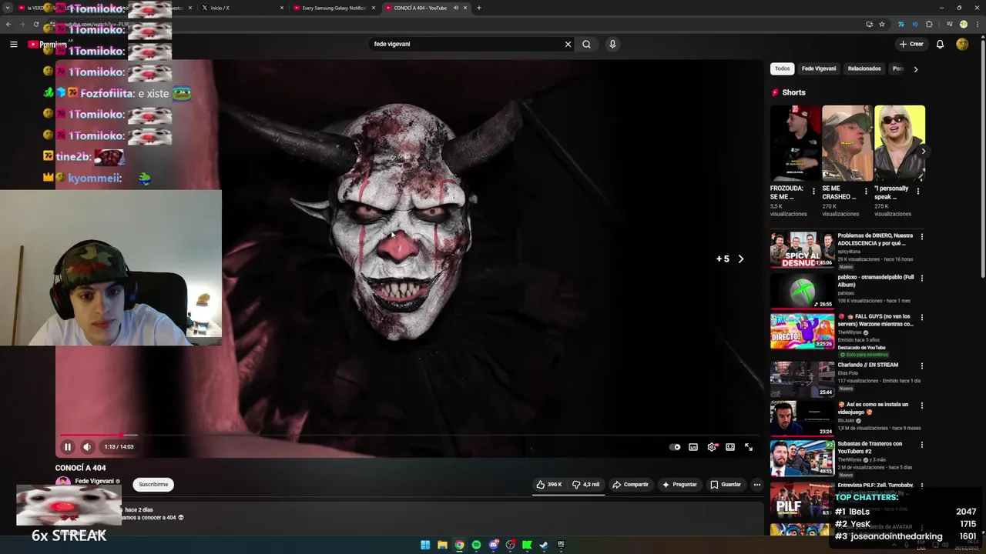The width and height of the screenshot is (986, 554).
Task: Show next Shorts with the carousel arrow
Action: (x=923, y=152)
